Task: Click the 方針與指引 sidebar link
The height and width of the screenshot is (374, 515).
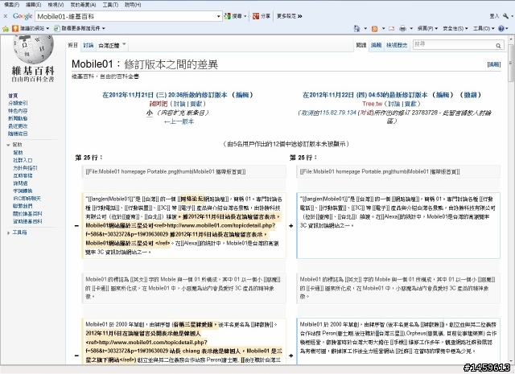Action: [x=25, y=168]
